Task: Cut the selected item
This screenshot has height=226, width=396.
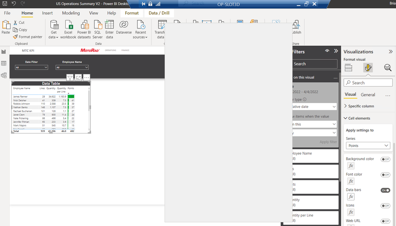Action: (x=19, y=23)
